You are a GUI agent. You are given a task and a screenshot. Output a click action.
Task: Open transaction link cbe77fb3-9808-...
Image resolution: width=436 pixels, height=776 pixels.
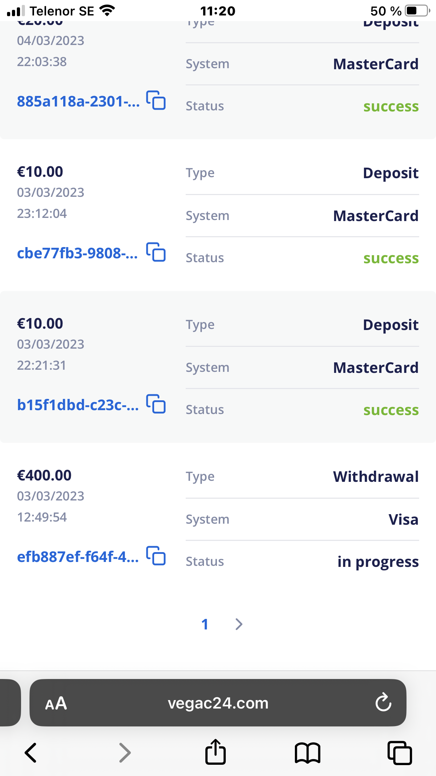[x=77, y=253]
